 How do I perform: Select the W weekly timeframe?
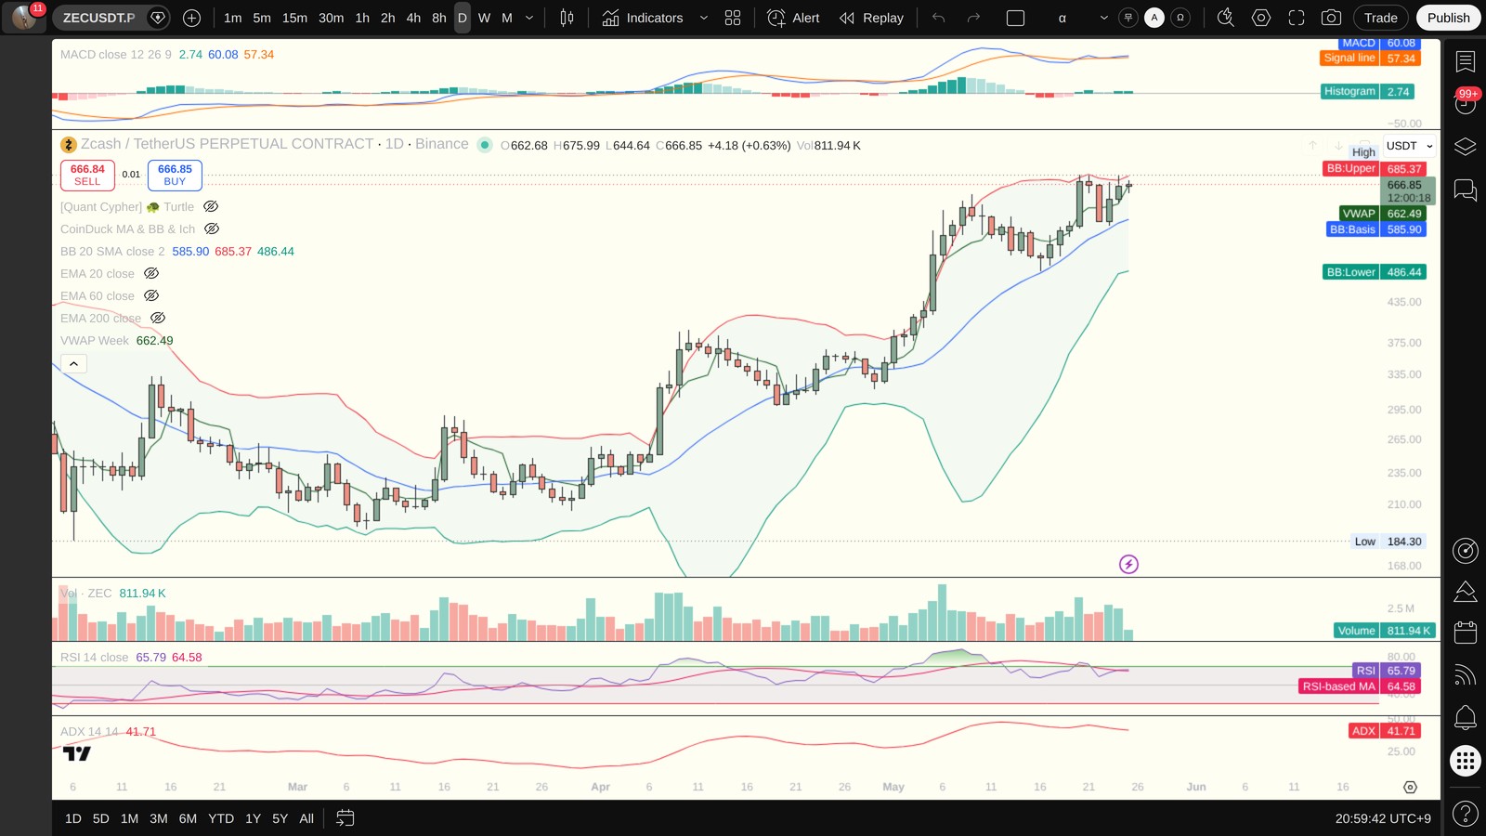[484, 18]
